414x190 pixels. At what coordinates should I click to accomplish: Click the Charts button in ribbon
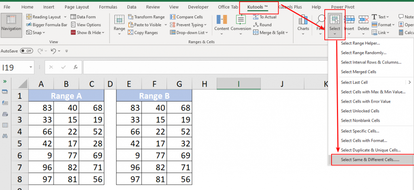(x=303, y=24)
